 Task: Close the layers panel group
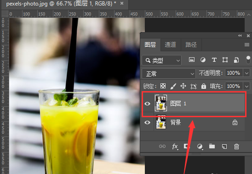click(x=248, y=36)
